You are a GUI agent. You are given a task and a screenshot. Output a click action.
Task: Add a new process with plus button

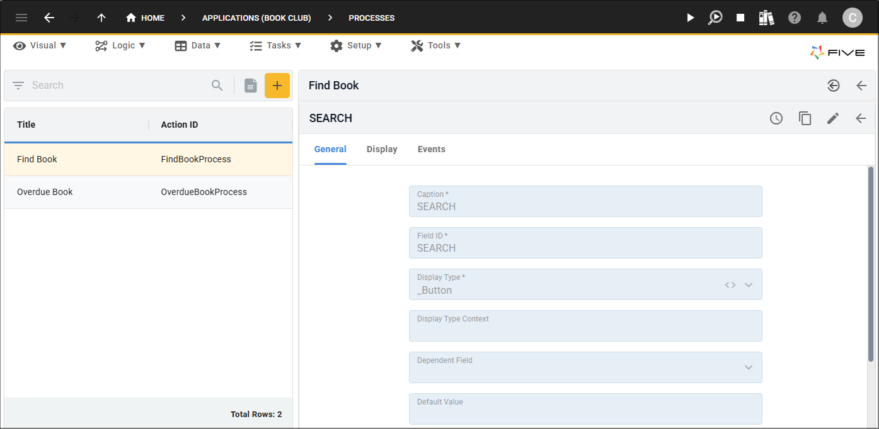pos(277,86)
